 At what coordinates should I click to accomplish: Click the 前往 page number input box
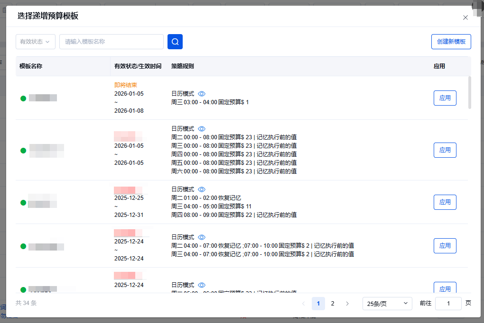[x=448, y=304]
